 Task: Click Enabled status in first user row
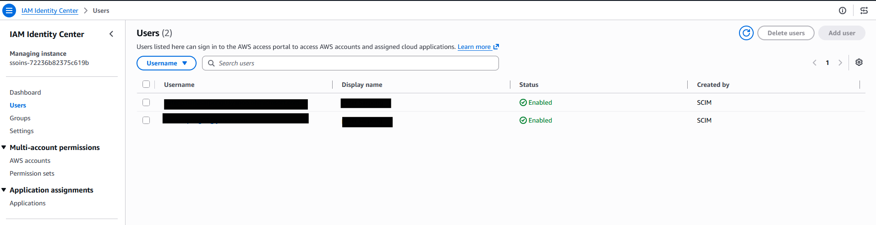pos(536,102)
